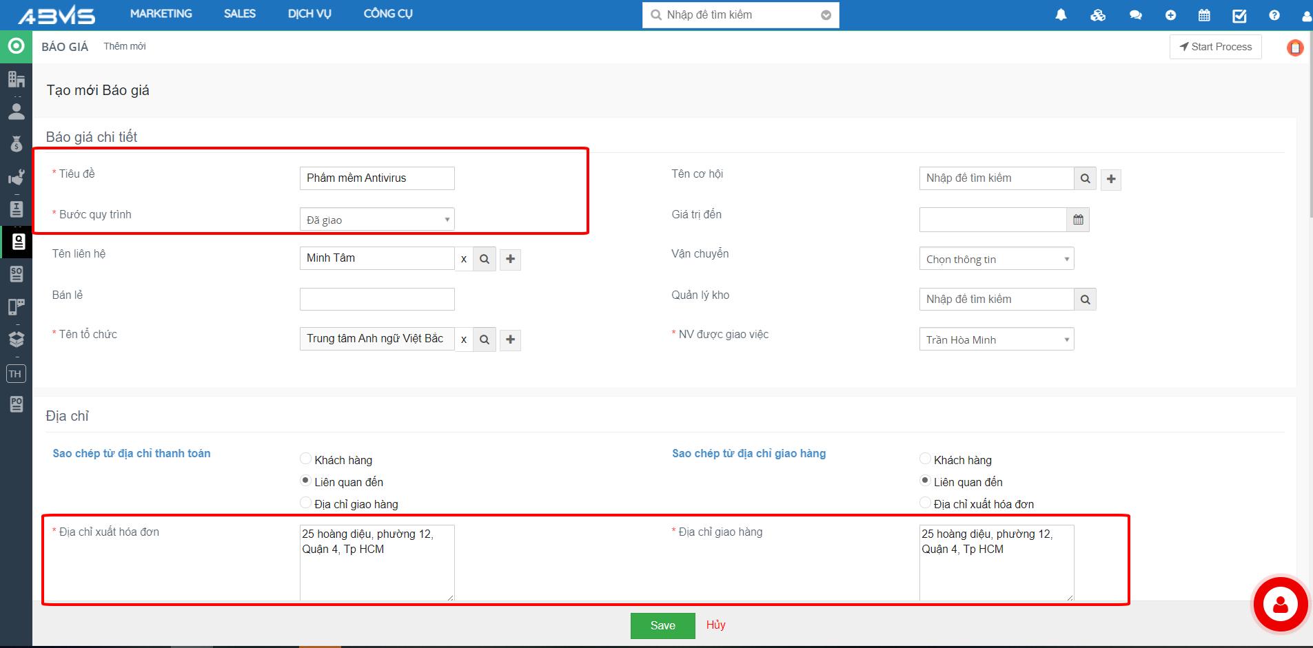Select Địa chỉ giao hàng radio option

pyautogui.click(x=306, y=503)
